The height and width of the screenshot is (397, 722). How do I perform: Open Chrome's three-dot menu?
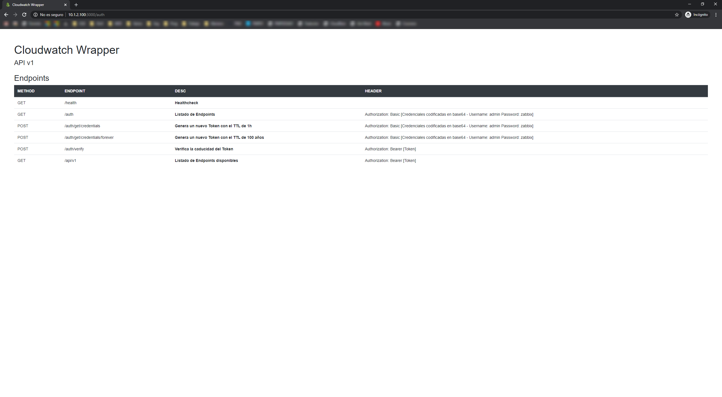(716, 15)
